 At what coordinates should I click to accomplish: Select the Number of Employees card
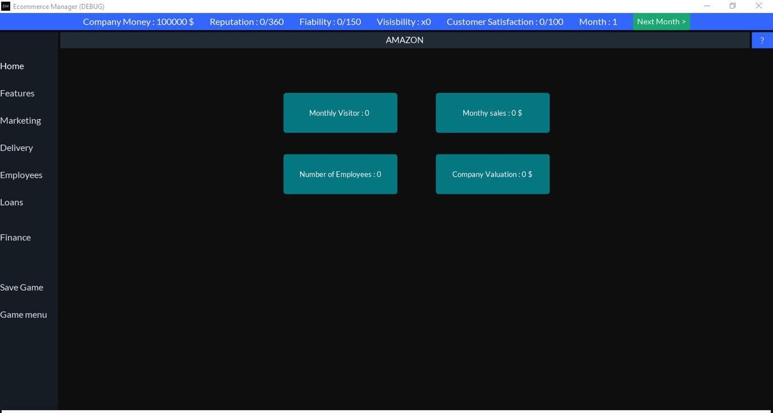point(340,174)
